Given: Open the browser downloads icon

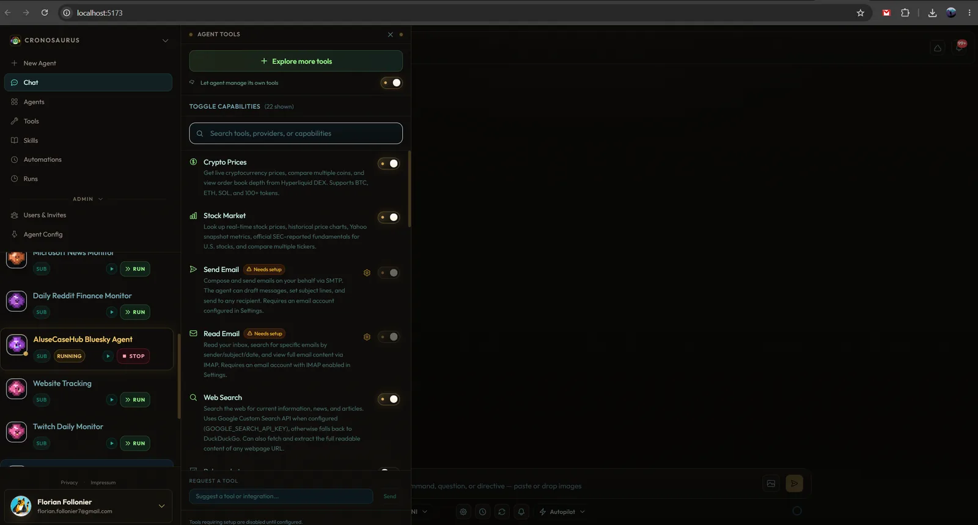Looking at the screenshot, I should point(932,13).
